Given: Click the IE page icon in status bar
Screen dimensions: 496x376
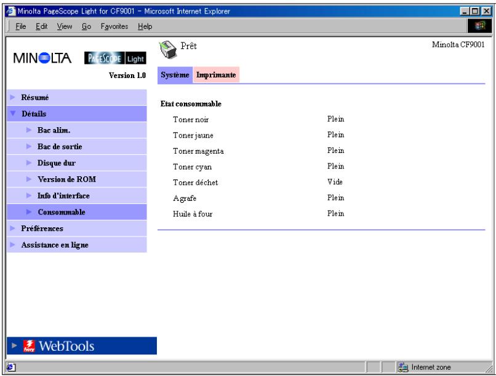Looking at the screenshot, I should [10, 367].
